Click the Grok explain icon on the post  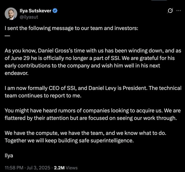(x=170, y=11)
